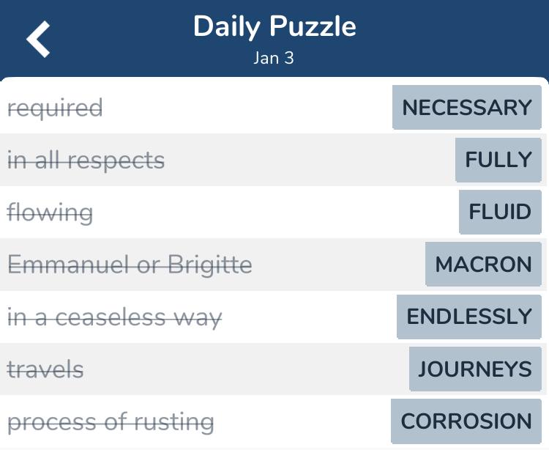Go back using the left chevron arrow
This screenshot has height=450, width=549.
pyautogui.click(x=38, y=39)
